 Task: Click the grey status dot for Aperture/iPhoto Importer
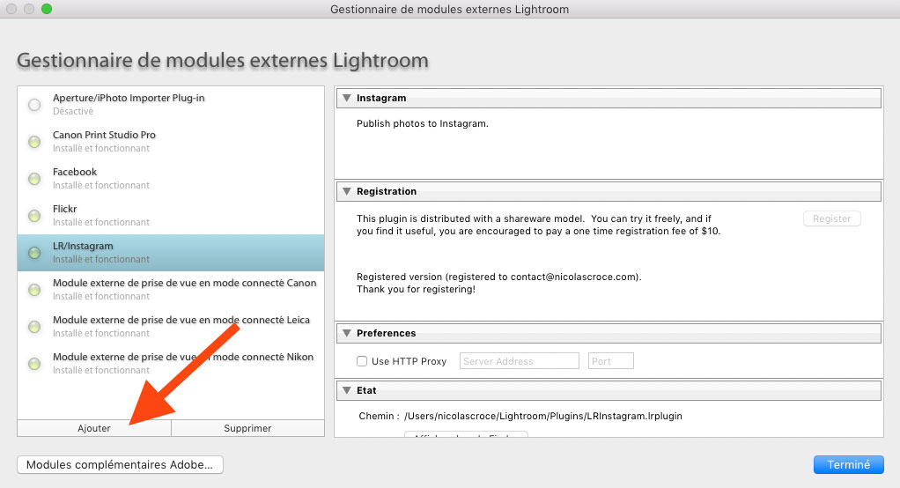(34, 105)
